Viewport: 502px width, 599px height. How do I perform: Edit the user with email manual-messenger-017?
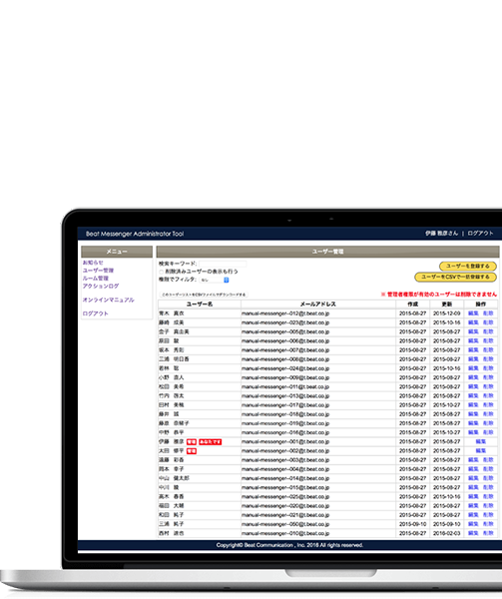[x=473, y=405]
